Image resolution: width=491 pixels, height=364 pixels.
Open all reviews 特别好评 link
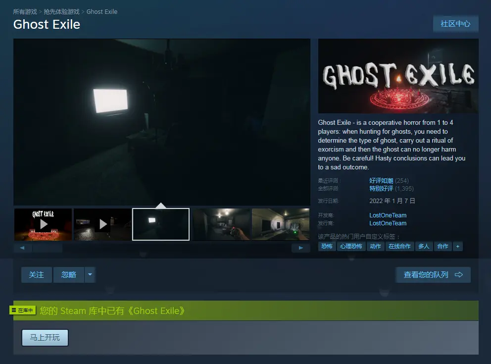(x=381, y=189)
